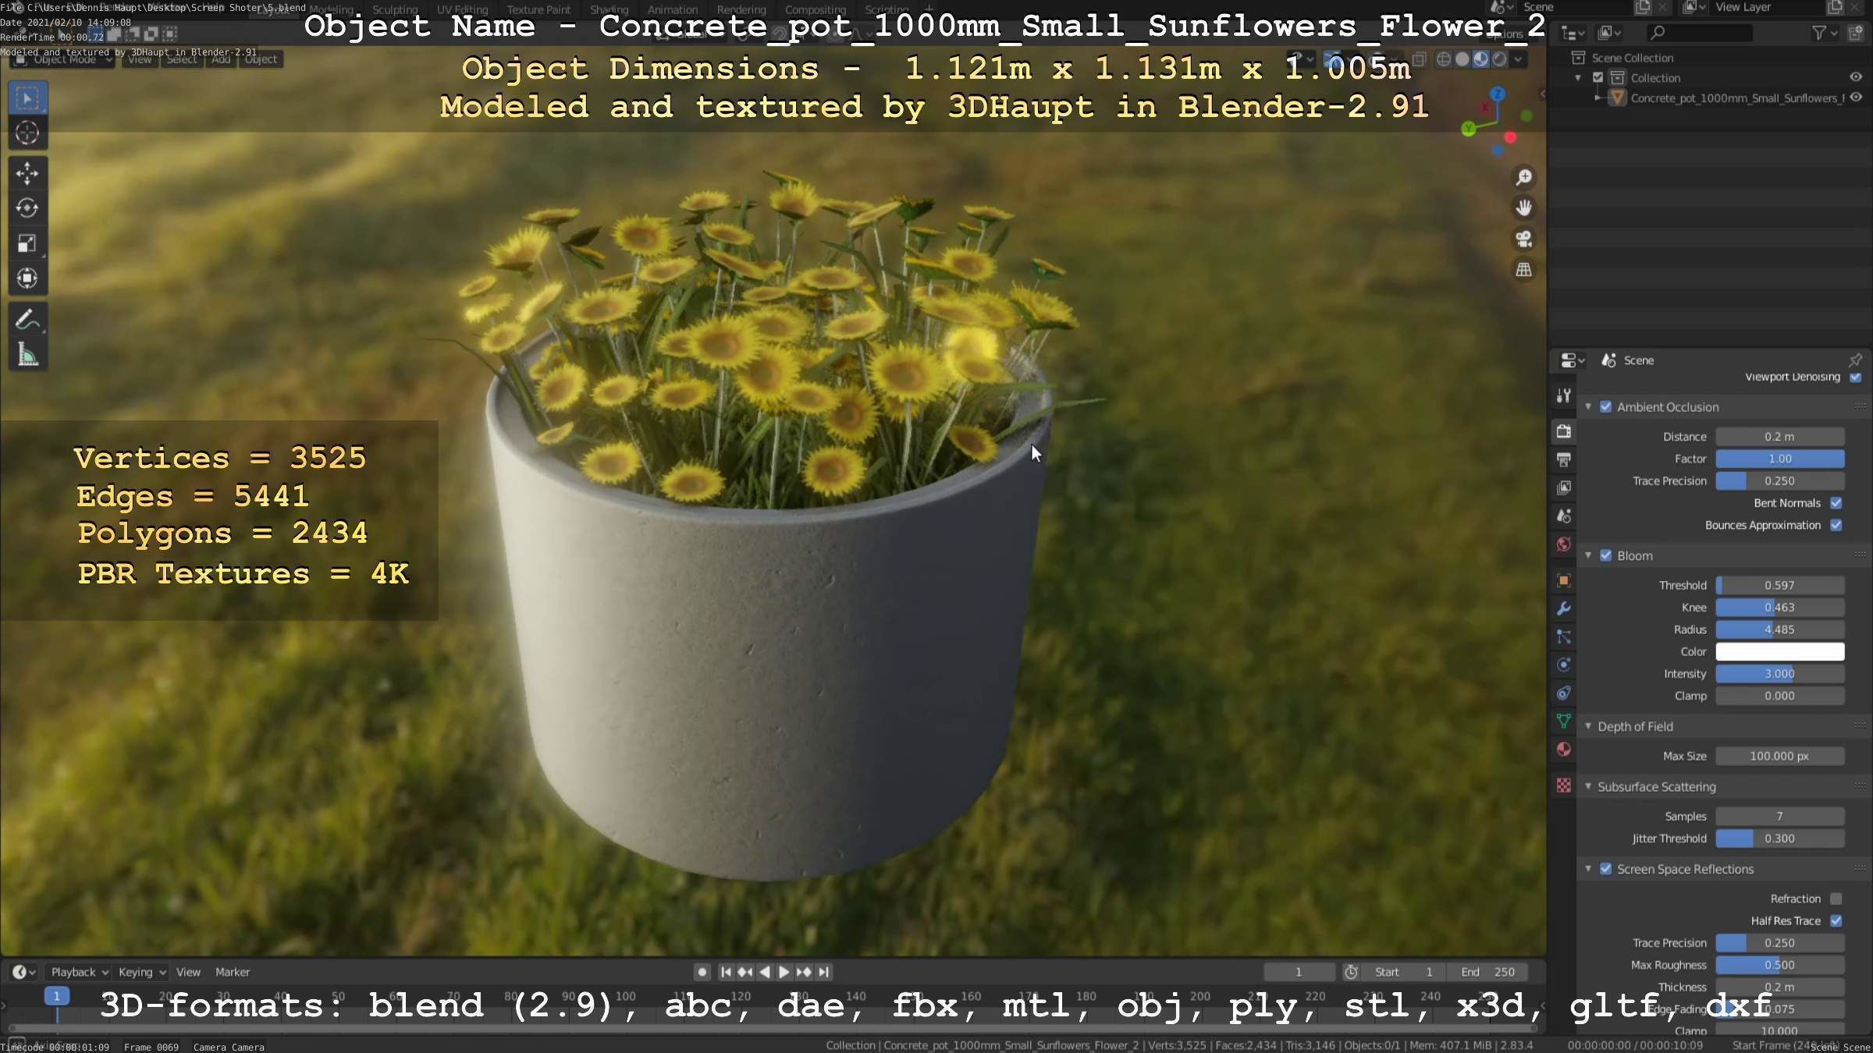
Task: Switch to the Sculpting workspace tab
Action: pyautogui.click(x=395, y=9)
